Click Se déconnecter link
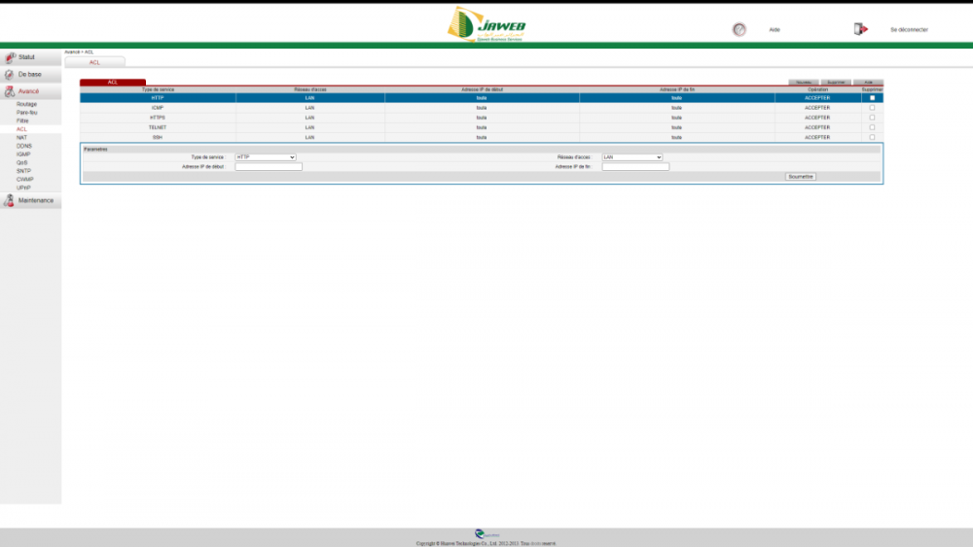This screenshot has width=973, height=547. click(909, 30)
